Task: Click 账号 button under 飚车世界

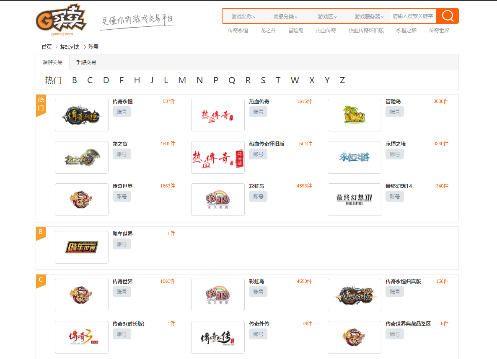Action: tap(122, 244)
